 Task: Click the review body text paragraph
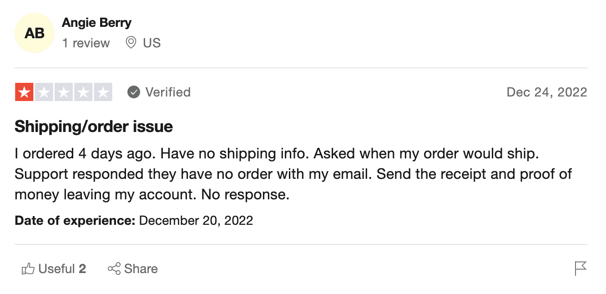coord(293,174)
